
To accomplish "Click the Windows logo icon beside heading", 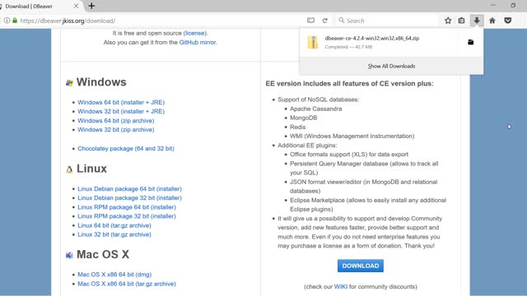I will (69, 83).
